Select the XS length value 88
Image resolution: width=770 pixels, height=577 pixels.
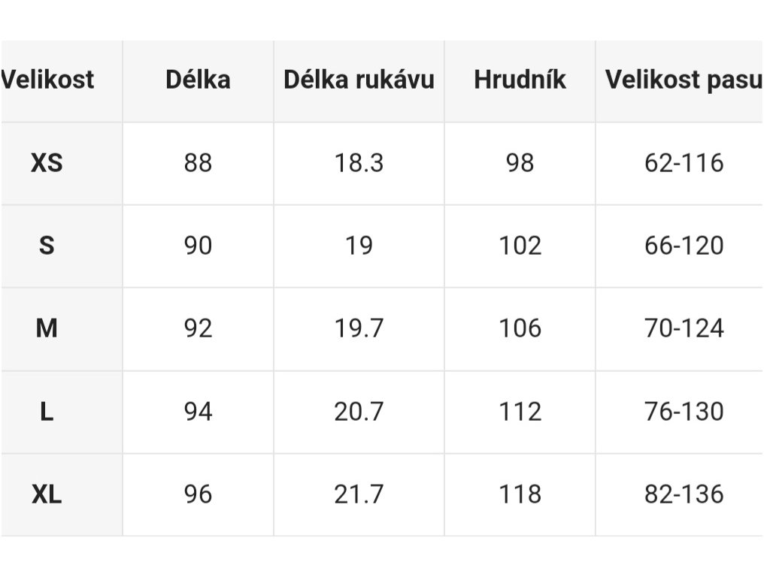198,163
